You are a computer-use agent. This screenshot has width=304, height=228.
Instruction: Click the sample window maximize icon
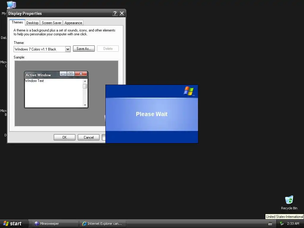71,74
